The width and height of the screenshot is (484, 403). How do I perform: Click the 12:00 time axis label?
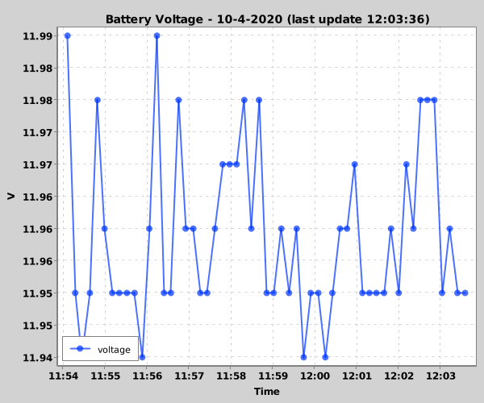(315, 376)
